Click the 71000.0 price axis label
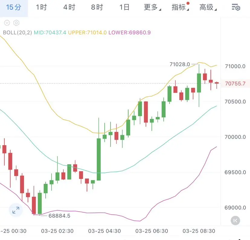This screenshot has width=250, height=240. pyautogui.click(x=235, y=66)
